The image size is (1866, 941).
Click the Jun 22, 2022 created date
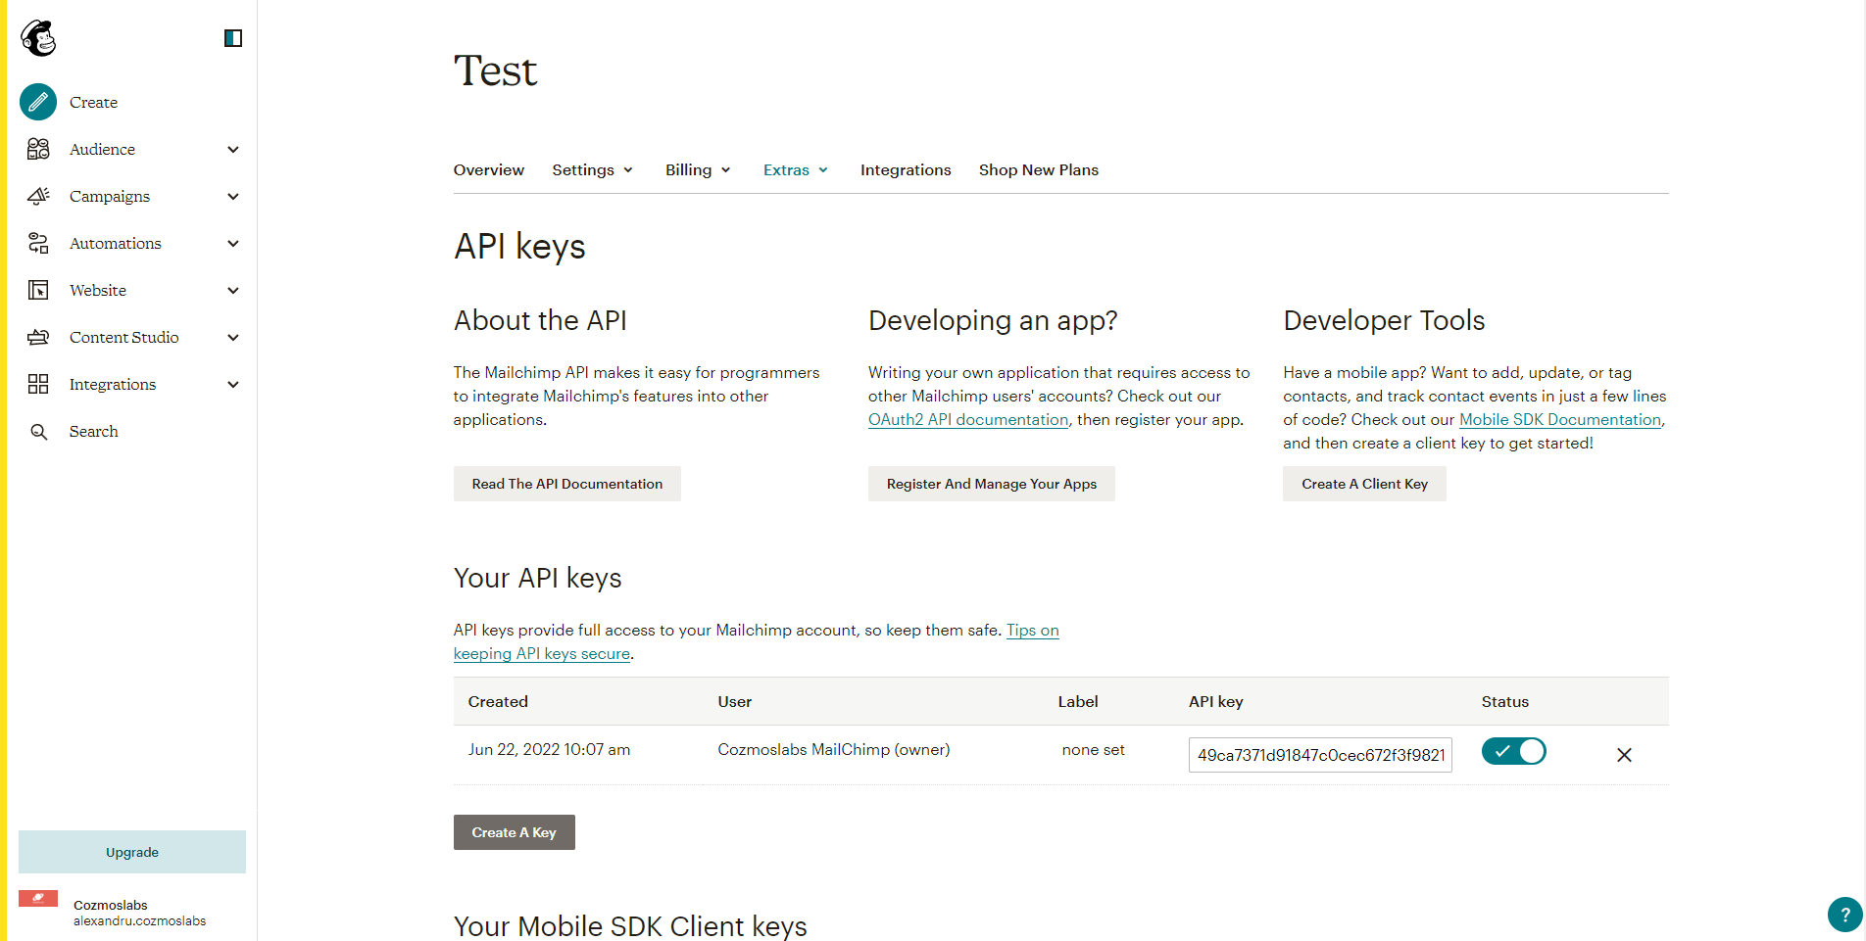549,750
